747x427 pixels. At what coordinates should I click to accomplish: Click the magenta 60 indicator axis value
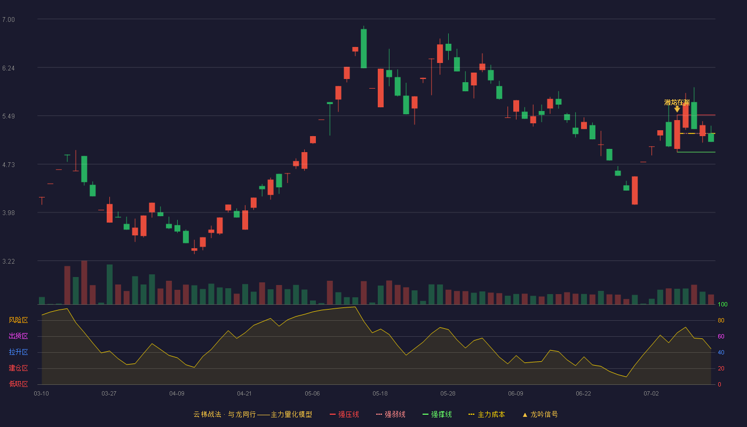tap(721, 336)
